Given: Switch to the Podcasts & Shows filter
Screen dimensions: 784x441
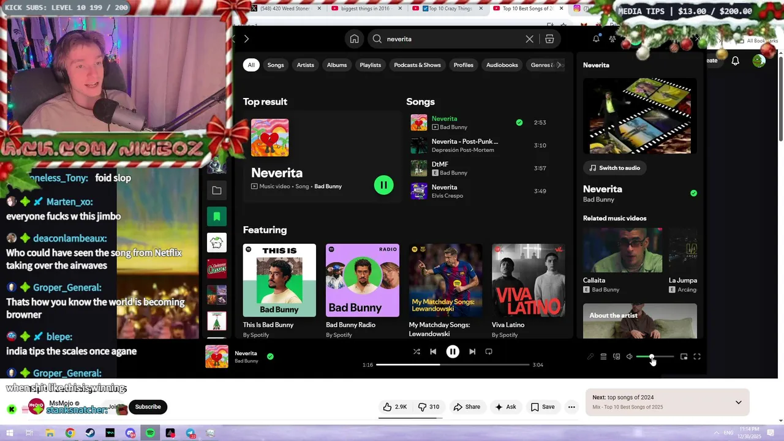Looking at the screenshot, I should (x=417, y=65).
